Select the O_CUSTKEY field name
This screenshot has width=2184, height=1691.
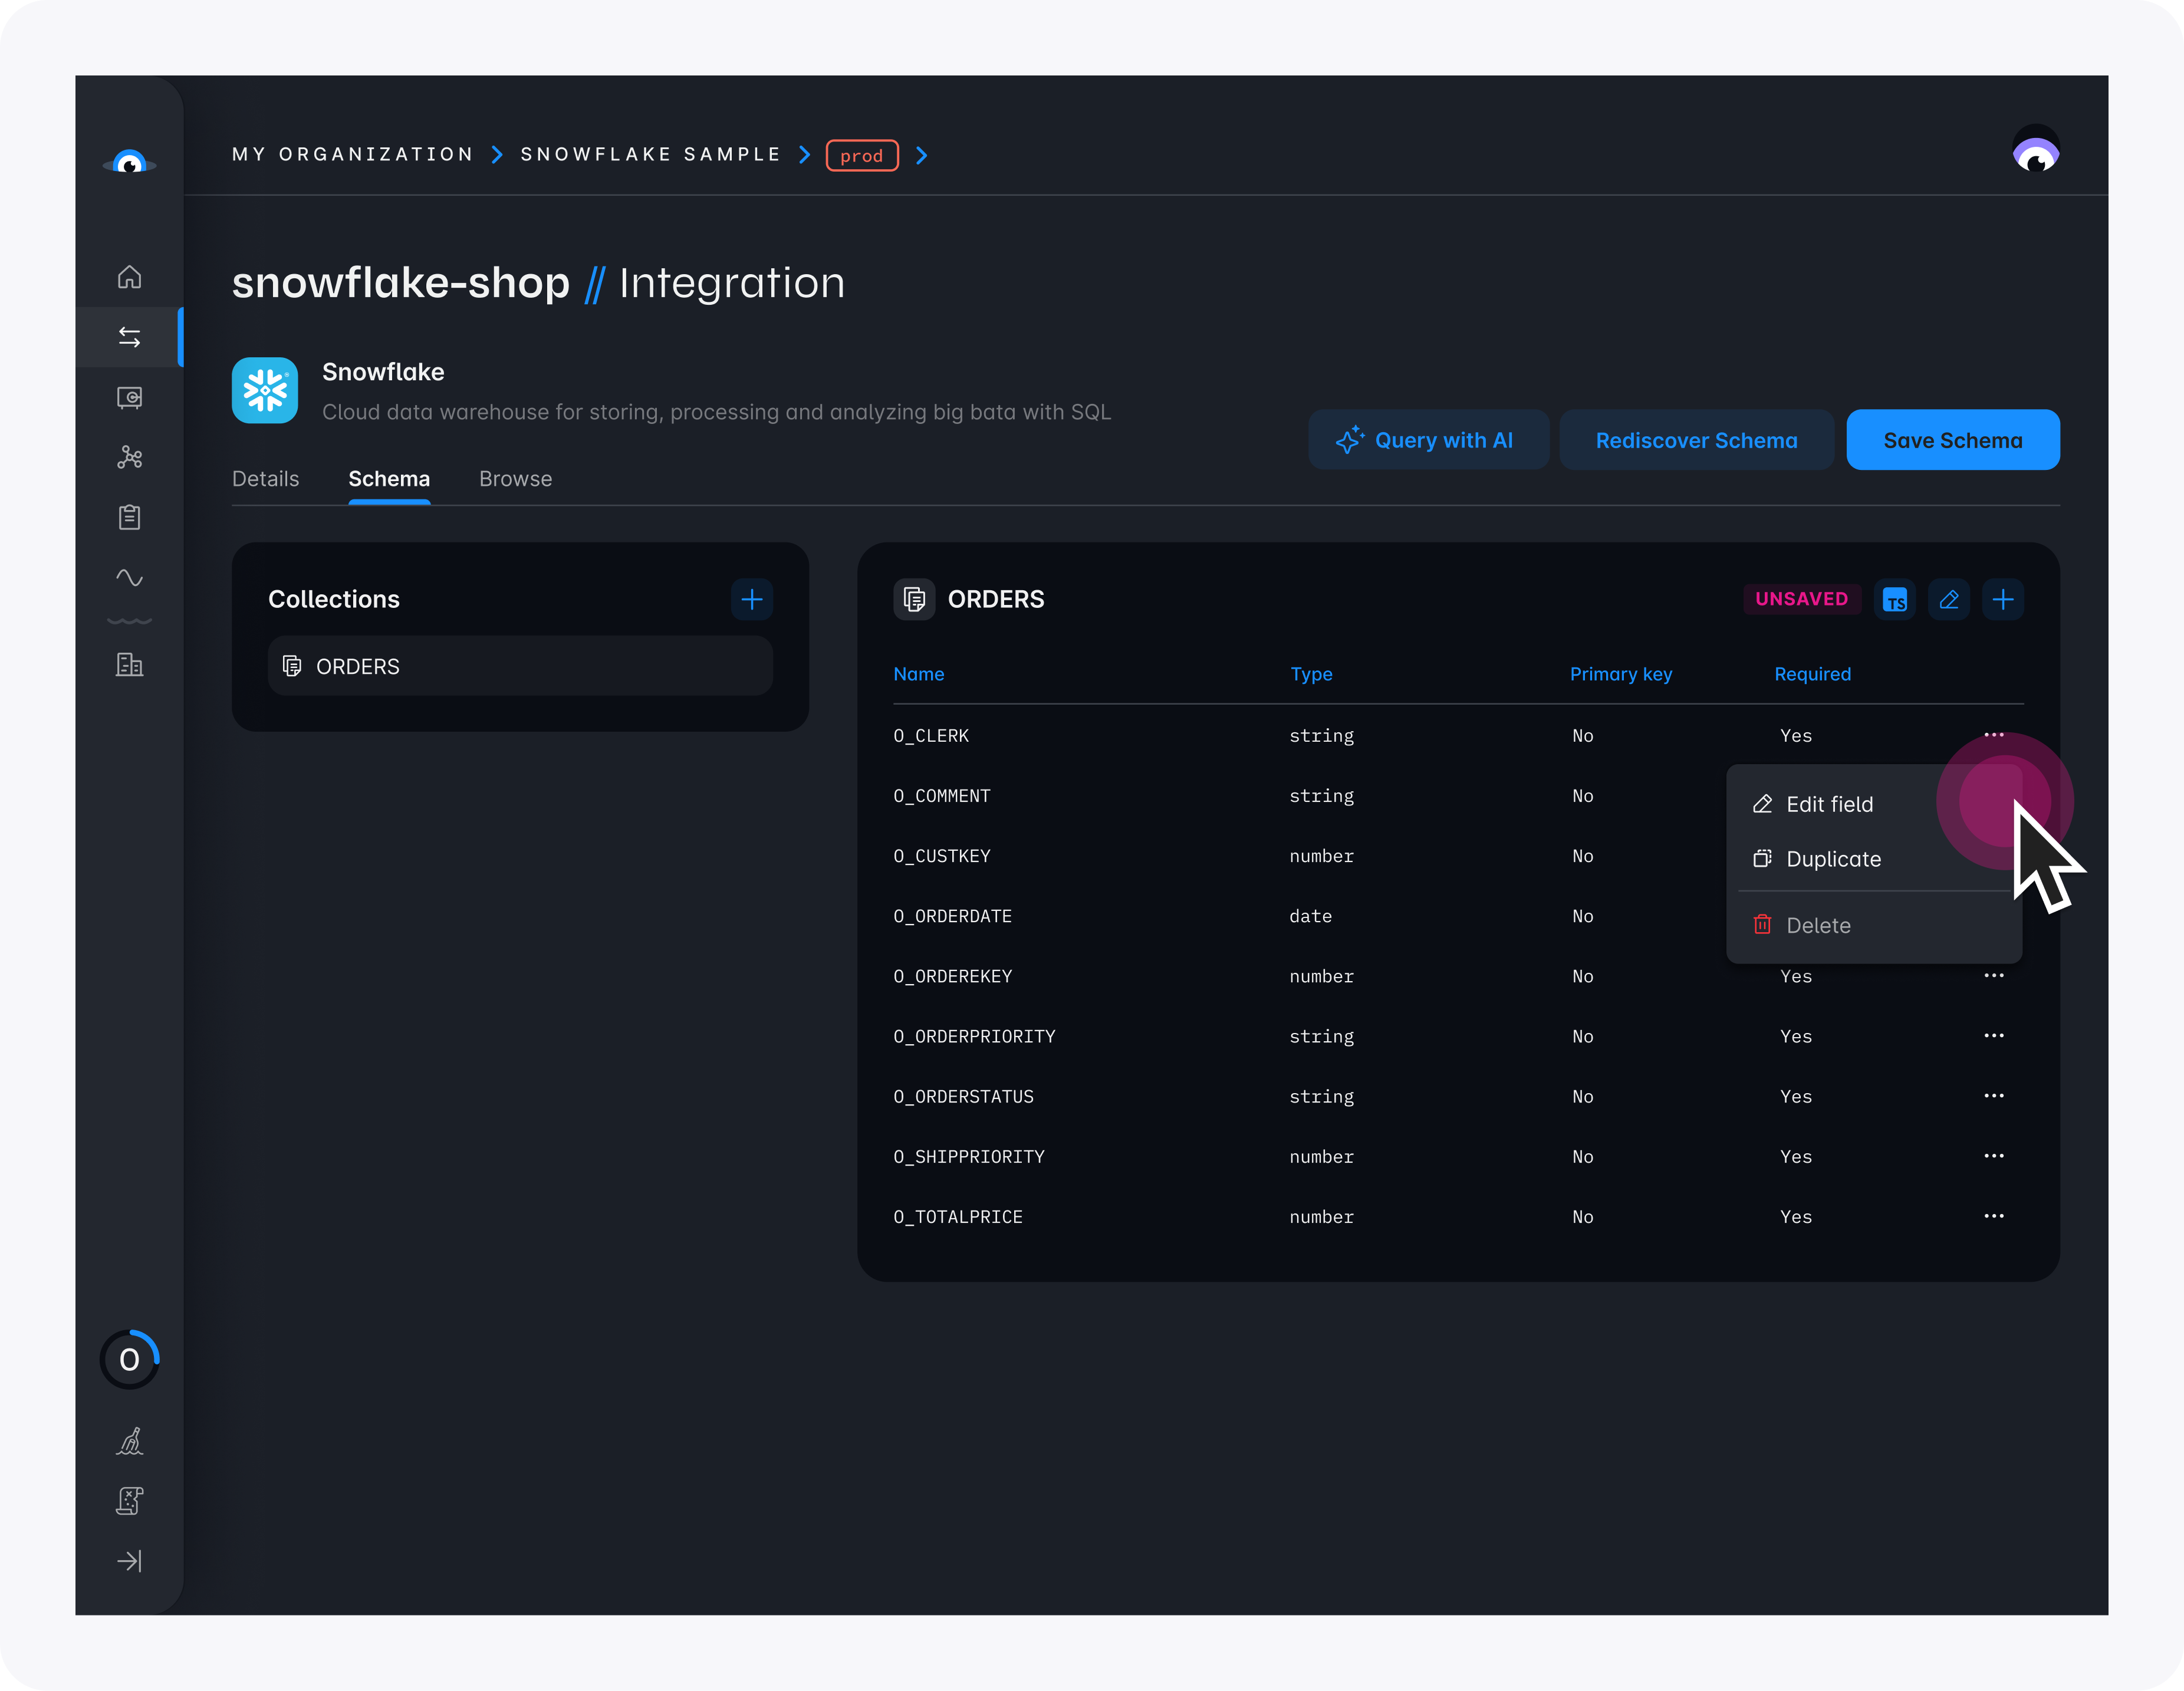coord(942,856)
